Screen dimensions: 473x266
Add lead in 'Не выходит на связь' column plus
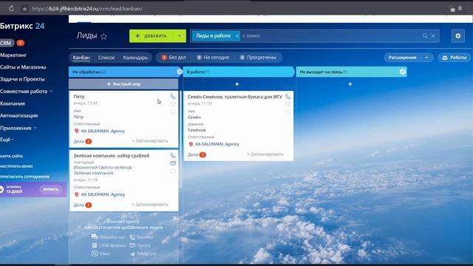(350, 84)
